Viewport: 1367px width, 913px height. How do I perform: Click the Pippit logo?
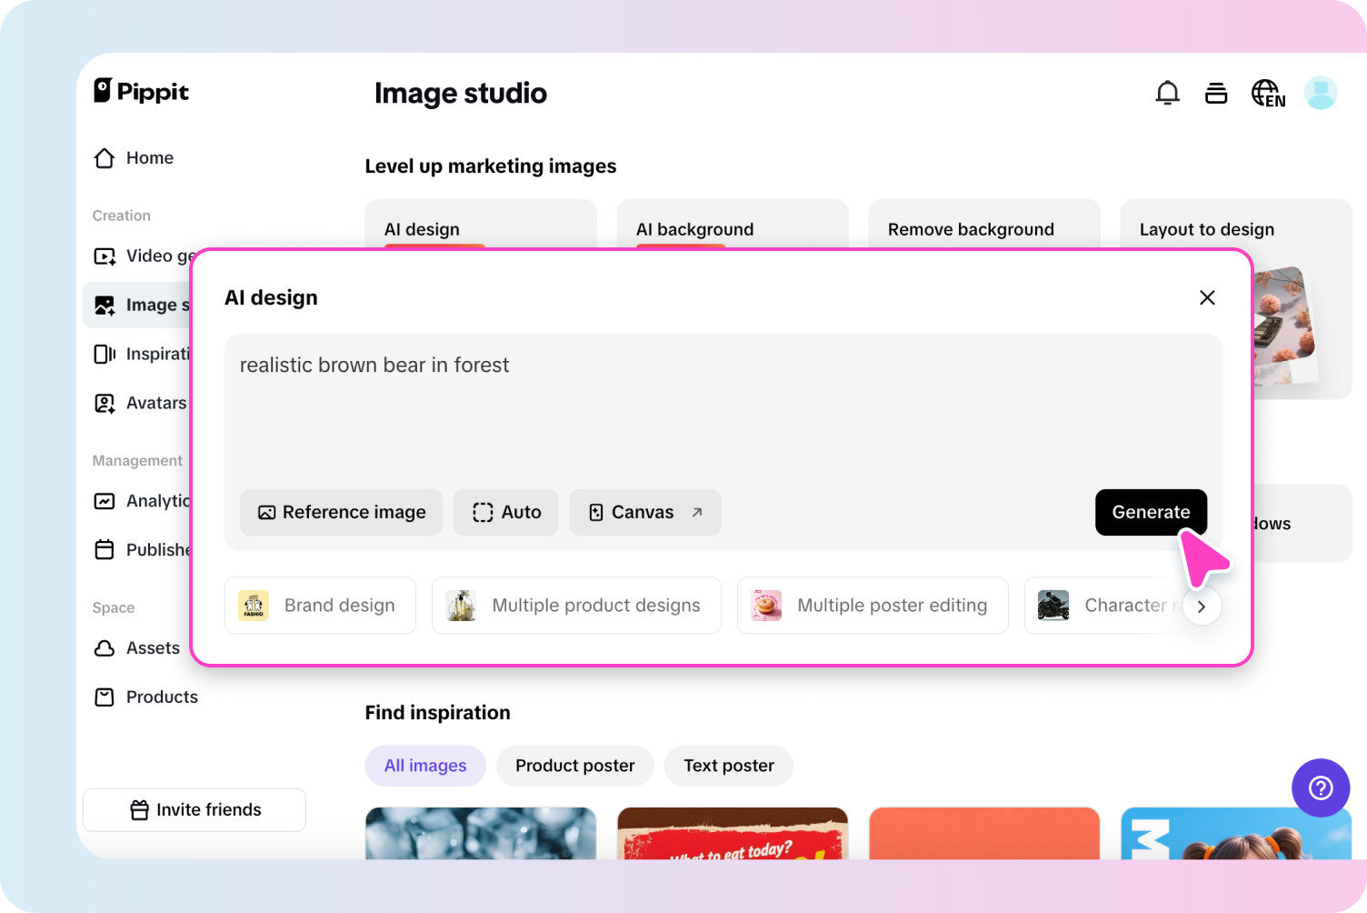142,91
